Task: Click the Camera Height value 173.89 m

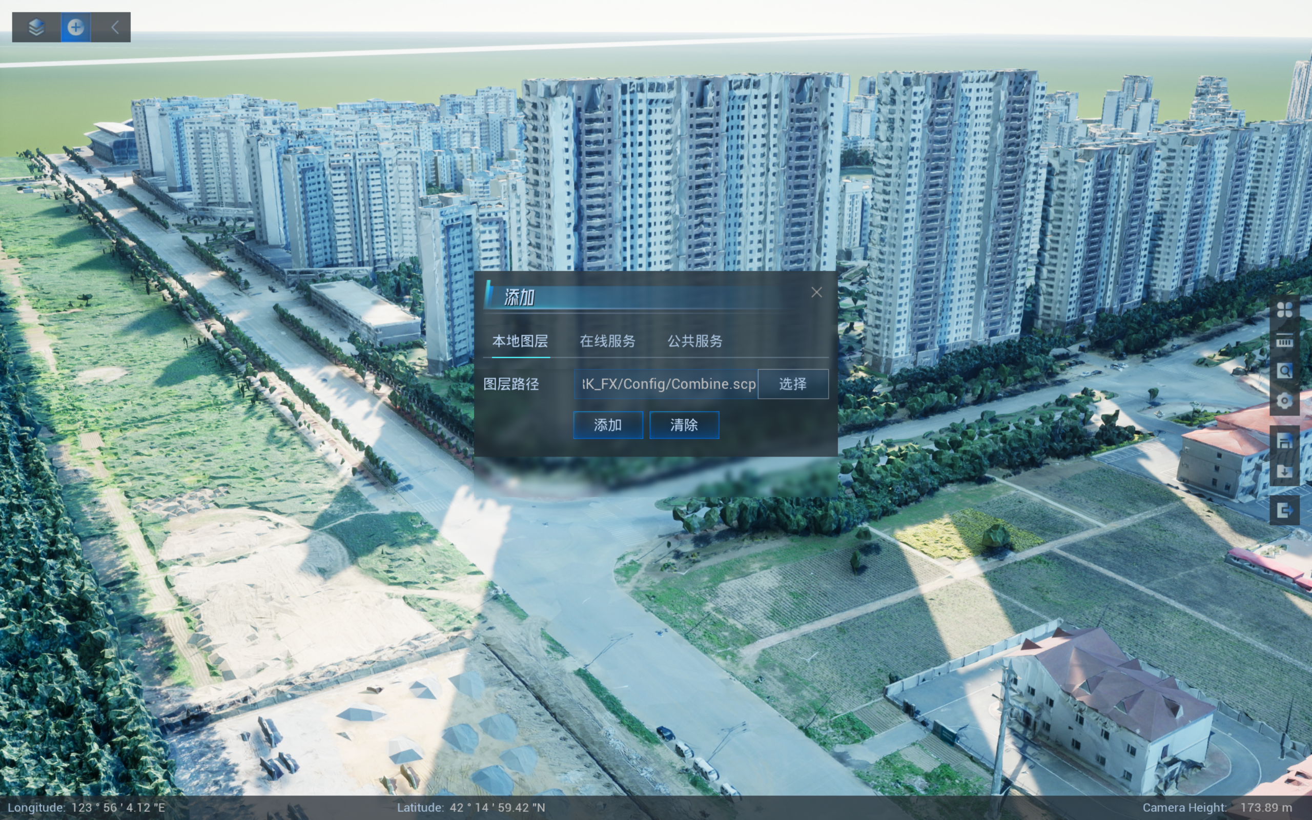Action: 1265,808
